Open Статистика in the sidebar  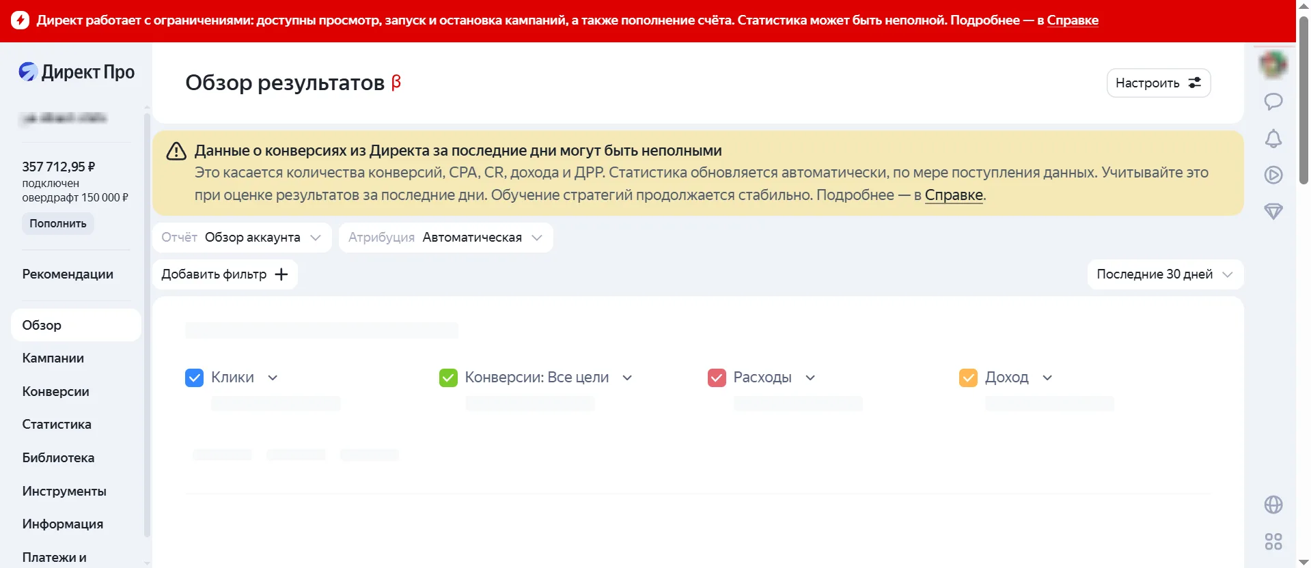(57, 425)
